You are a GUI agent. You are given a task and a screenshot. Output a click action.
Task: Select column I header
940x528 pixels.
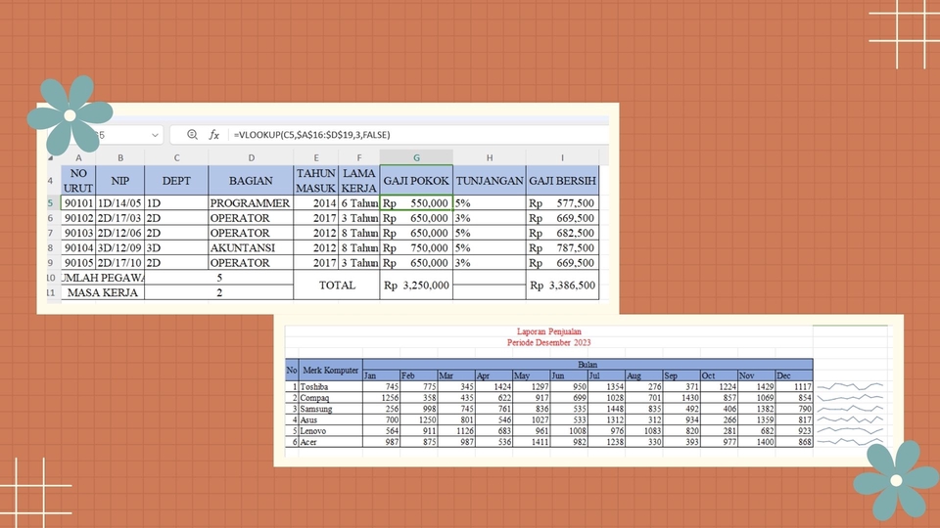562,157
